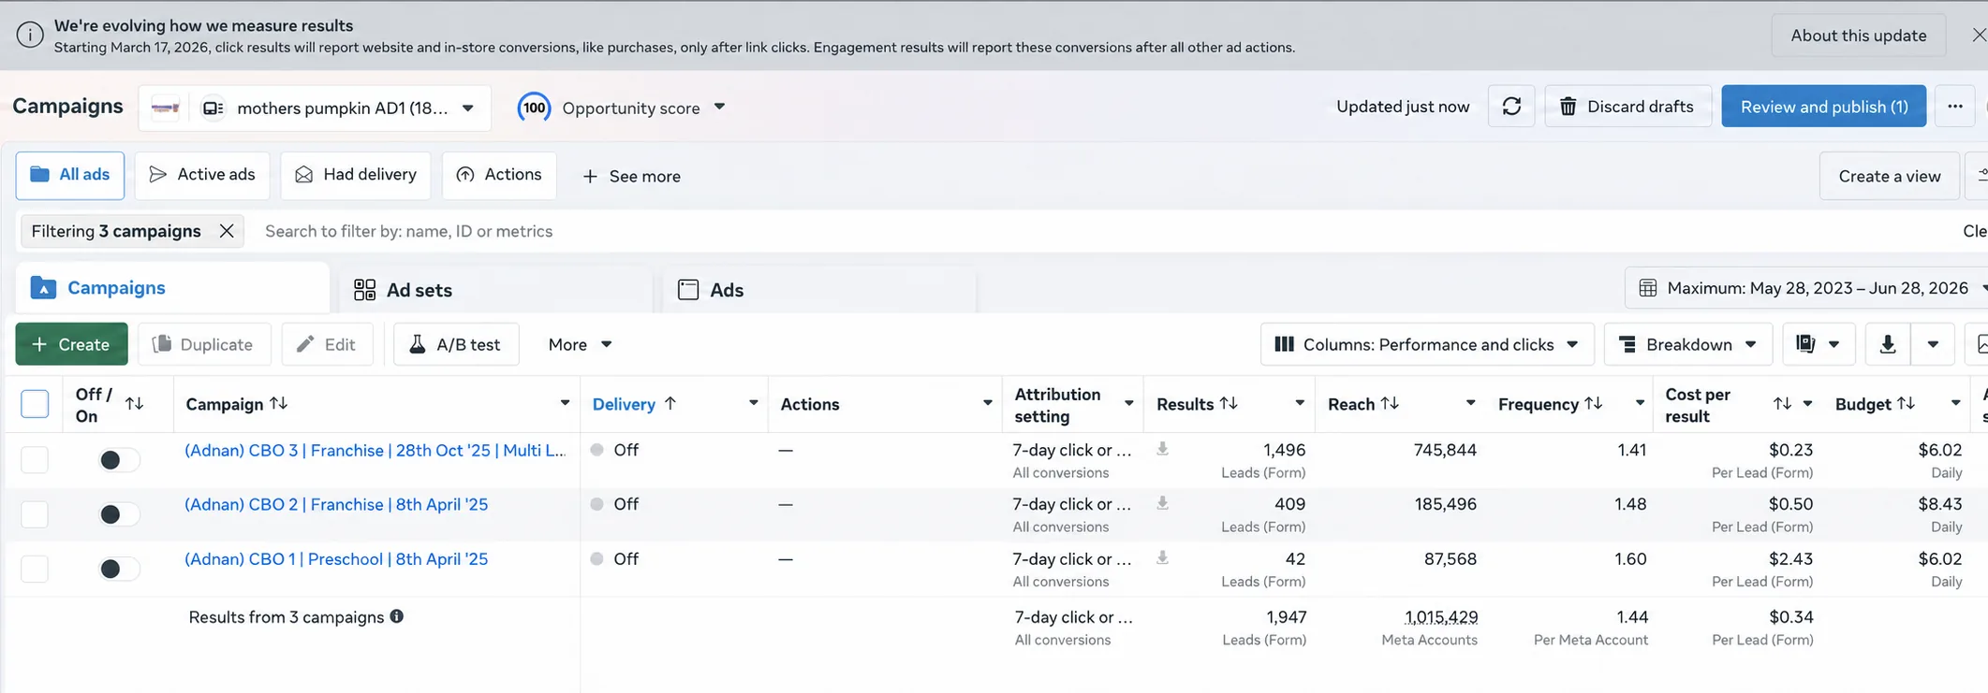
Task: Open the Breakdown dropdown
Action: pyautogui.click(x=1688, y=344)
